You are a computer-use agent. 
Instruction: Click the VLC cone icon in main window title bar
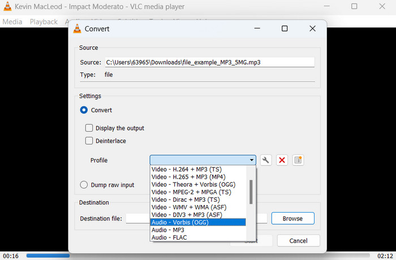[7, 6]
